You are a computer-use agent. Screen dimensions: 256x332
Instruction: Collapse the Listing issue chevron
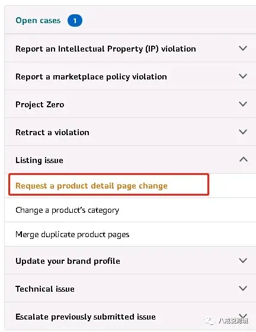244,159
